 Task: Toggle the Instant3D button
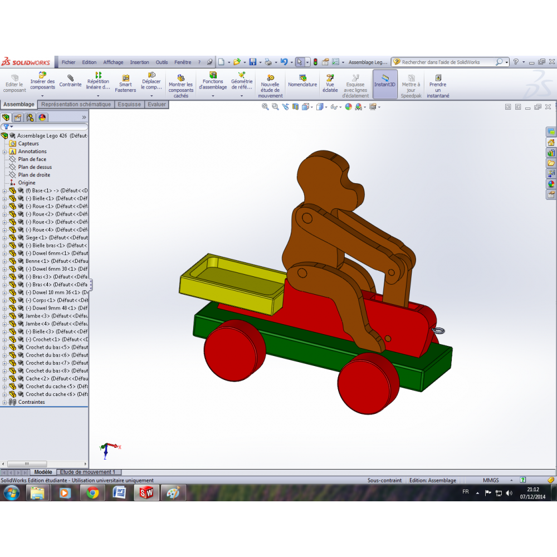pos(385,81)
